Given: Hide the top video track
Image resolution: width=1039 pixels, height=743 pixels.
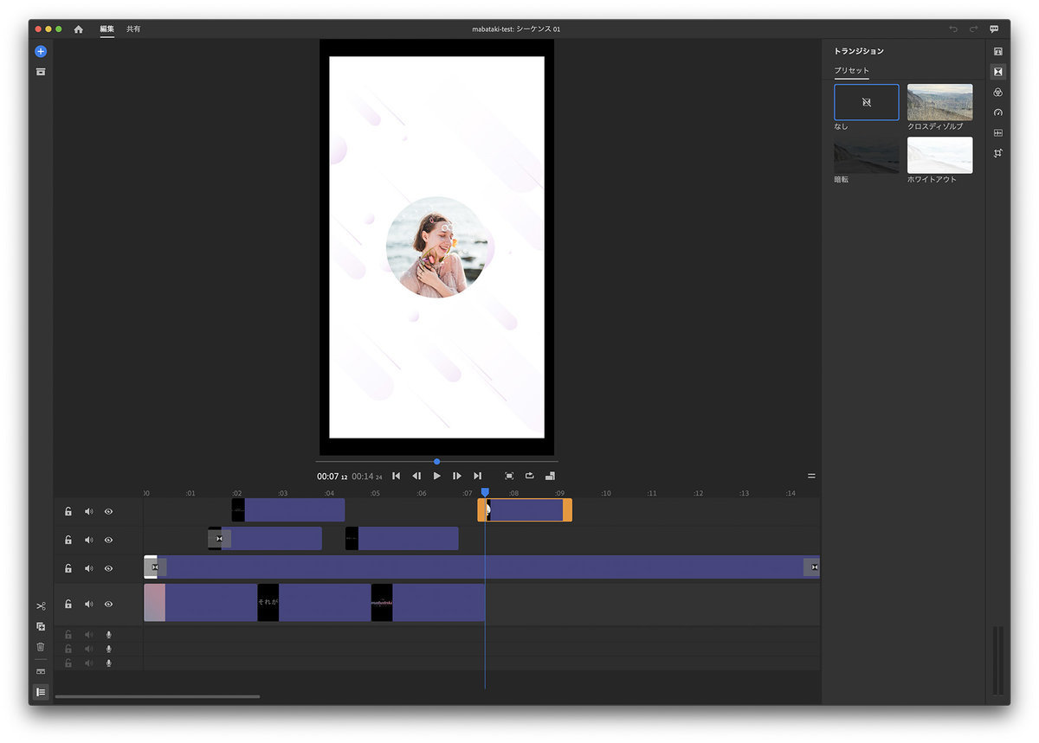Looking at the screenshot, I should tap(108, 511).
